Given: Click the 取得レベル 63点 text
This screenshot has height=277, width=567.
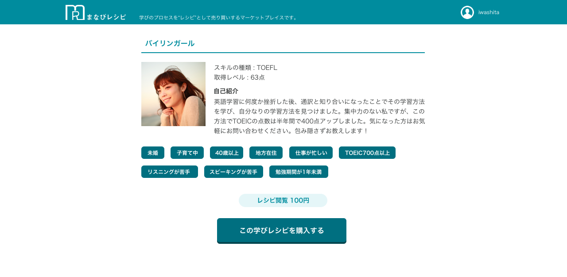Looking at the screenshot, I should pyautogui.click(x=239, y=77).
